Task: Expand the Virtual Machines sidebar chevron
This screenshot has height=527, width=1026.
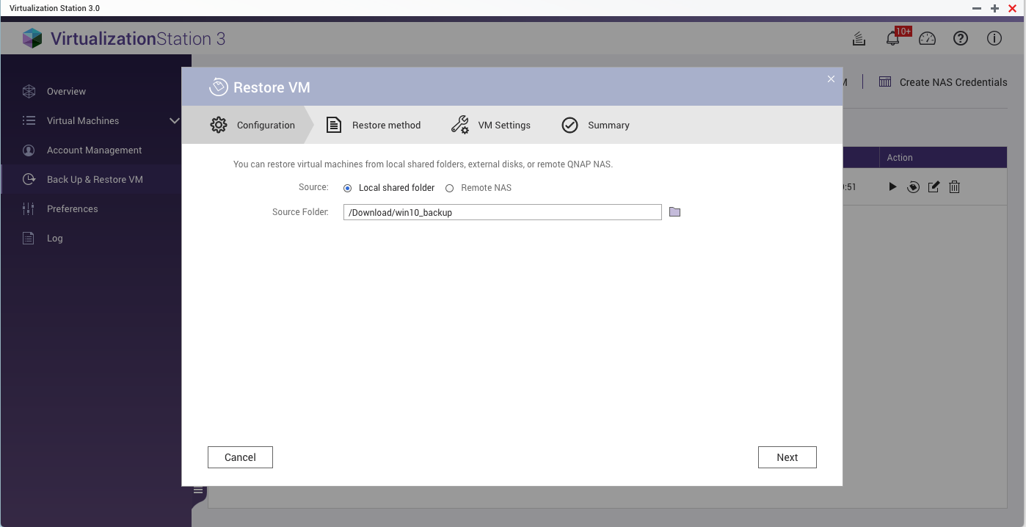Action: pos(174,120)
